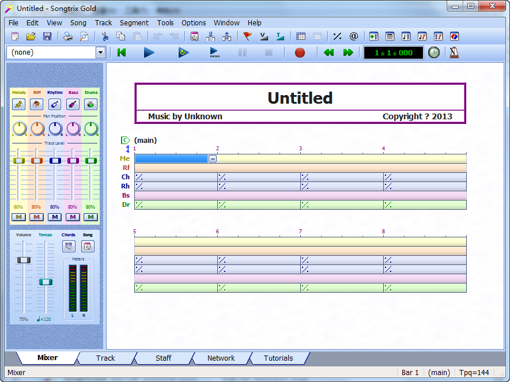Click the Tempo slider handle
The height and width of the screenshot is (382, 510).
pyautogui.click(x=46, y=282)
